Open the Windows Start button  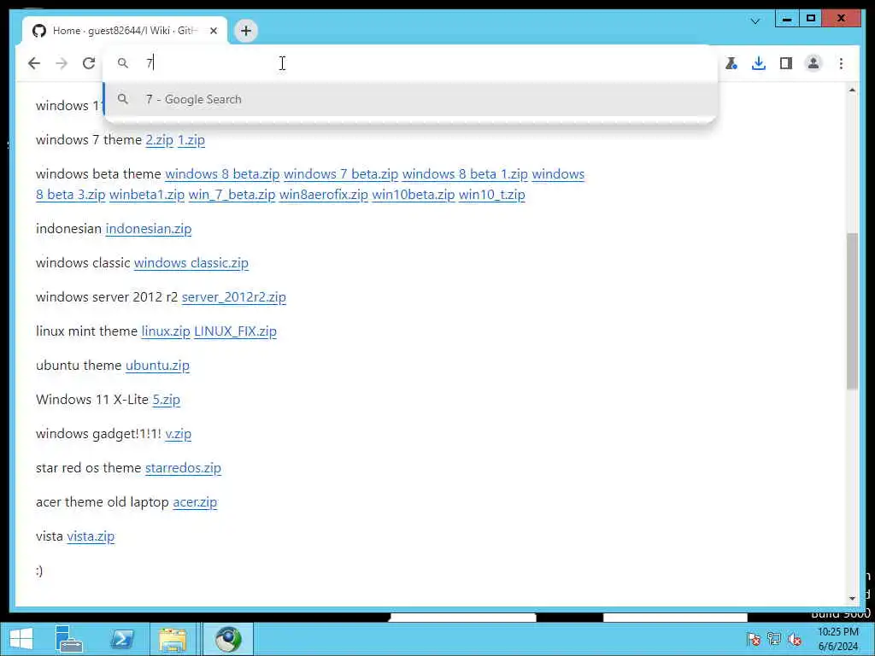(x=21, y=639)
